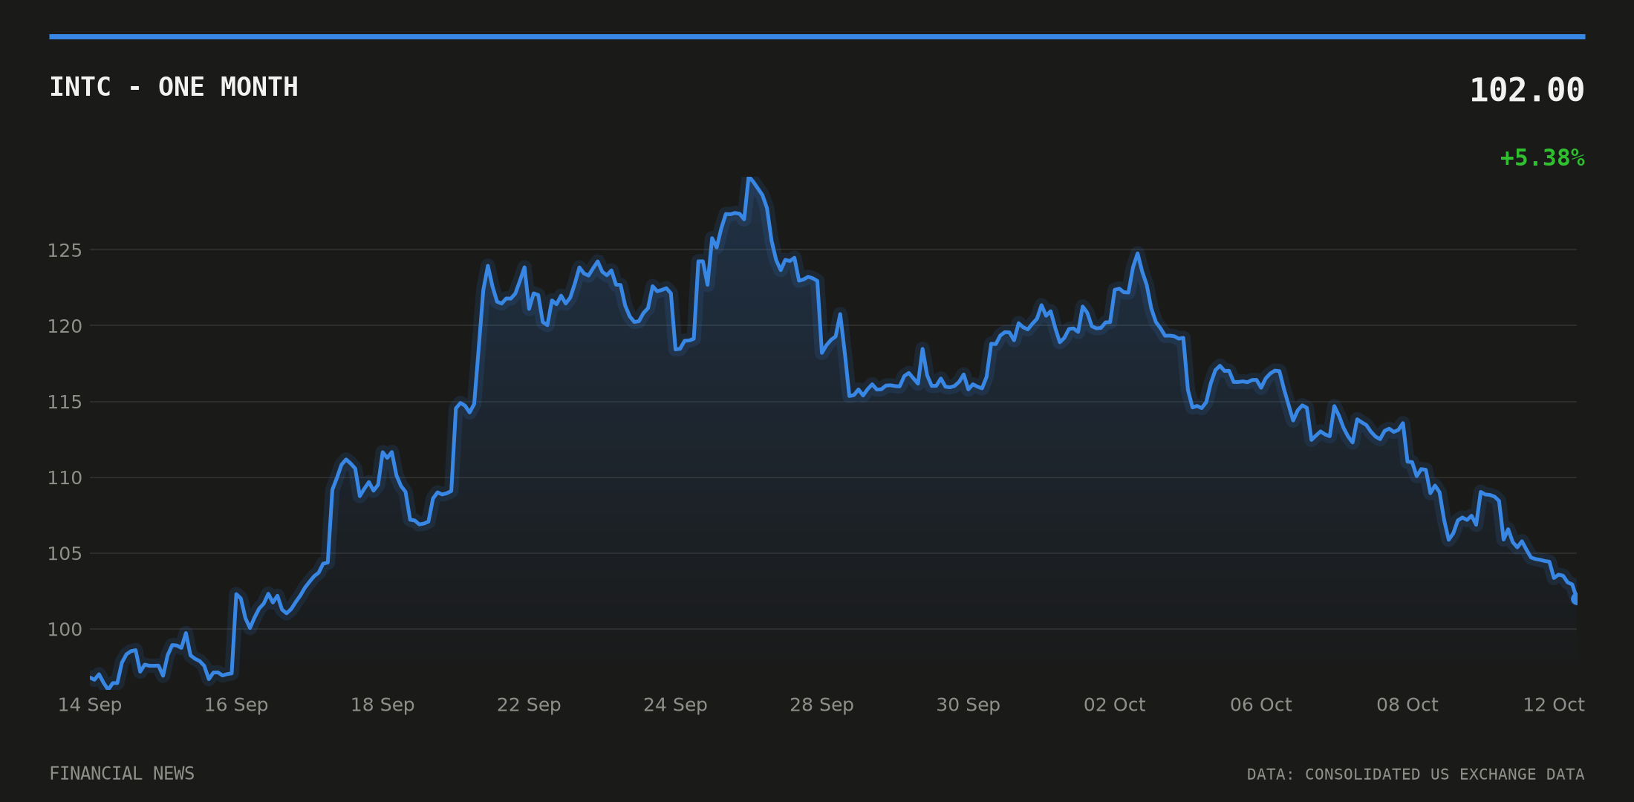Click the INTC - ONE MONTH title
1634x802 pixels.
pos(174,88)
